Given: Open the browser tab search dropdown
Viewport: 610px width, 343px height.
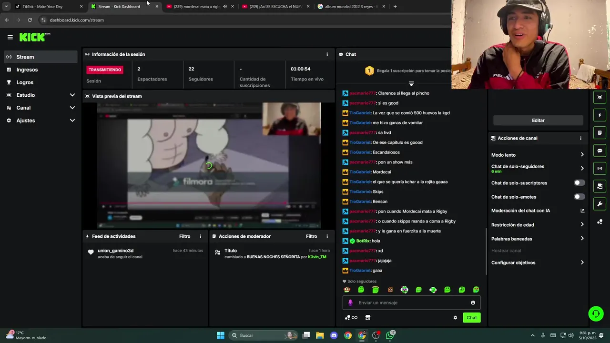Looking at the screenshot, I should point(6,6).
